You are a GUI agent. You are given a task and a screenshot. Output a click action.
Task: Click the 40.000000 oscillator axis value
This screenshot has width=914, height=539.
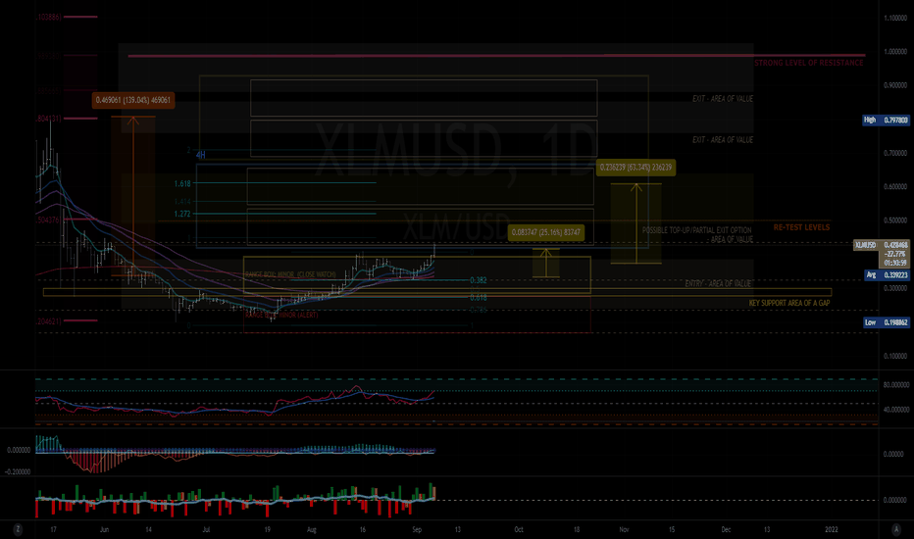click(896, 410)
